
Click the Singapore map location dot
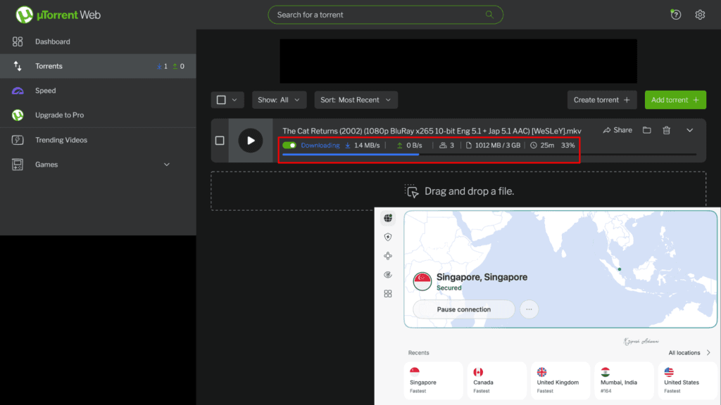tap(620, 269)
